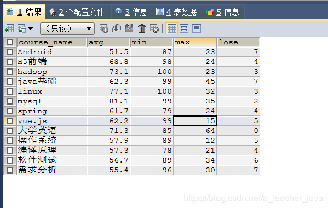Click avg value 51.5
The width and height of the screenshot is (328, 208).
click(108, 52)
